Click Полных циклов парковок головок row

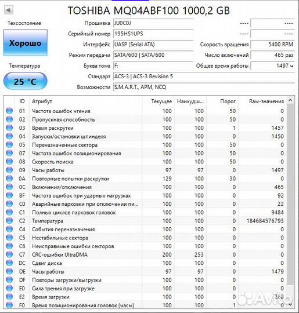(146, 212)
